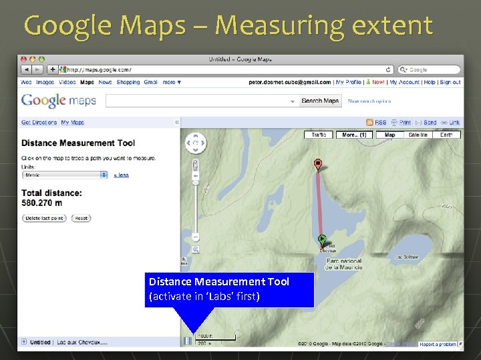The height and width of the screenshot is (360, 481).
Task: Click the Print link with printer icon
Action: (x=401, y=123)
